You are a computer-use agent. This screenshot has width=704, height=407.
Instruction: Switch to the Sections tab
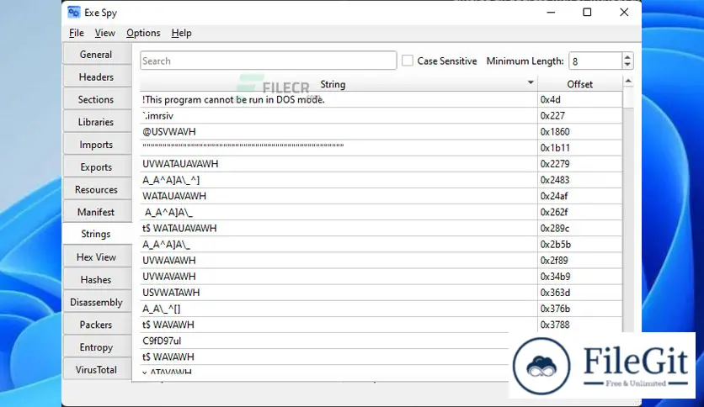click(x=96, y=99)
